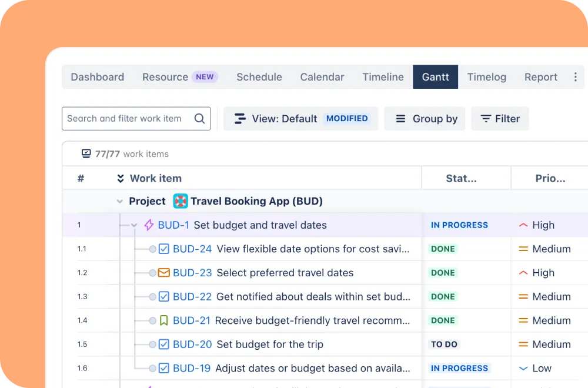Open the BUD-23 work item link

point(192,273)
